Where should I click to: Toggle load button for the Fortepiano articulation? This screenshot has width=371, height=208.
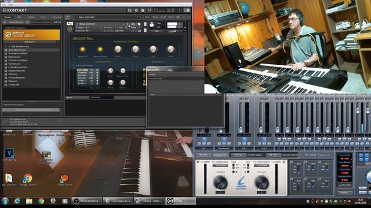tap(97, 73)
